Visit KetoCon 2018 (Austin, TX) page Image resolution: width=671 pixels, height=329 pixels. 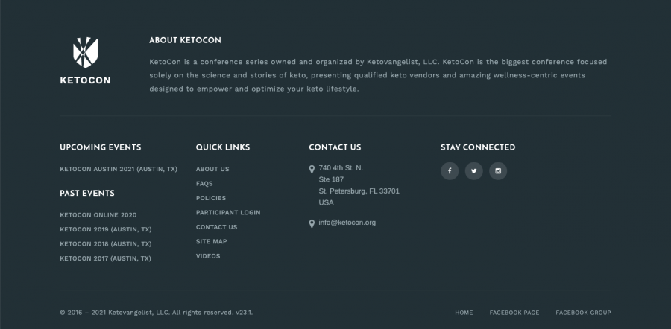pyautogui.click(x=105, y=243)
